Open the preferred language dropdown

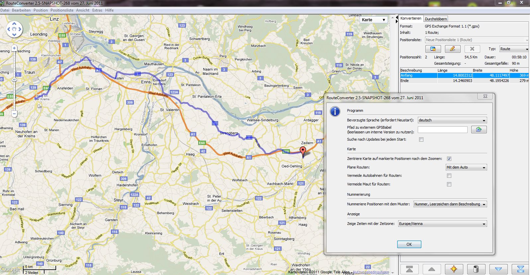pyautogui.click(x=452, y=120)
